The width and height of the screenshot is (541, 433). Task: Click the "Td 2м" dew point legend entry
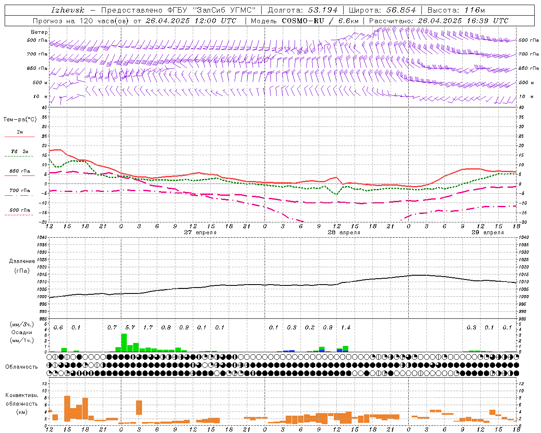(20, 151)
